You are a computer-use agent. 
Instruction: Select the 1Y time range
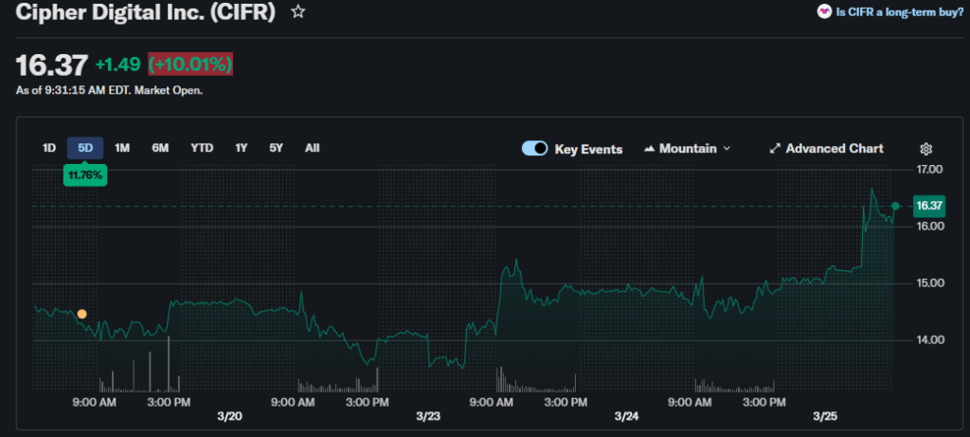click(242, 148)
